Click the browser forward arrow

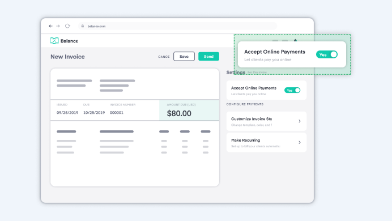(x=58, y=26)
